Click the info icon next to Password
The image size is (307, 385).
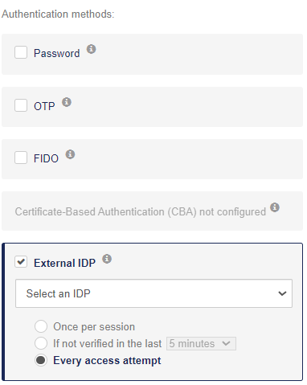pyautogui.click(x=91, y=49)
